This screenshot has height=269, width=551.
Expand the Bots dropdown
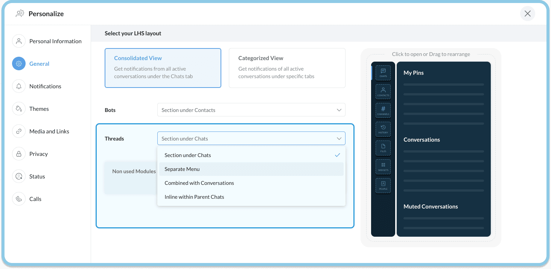click(x=251, y=110)
